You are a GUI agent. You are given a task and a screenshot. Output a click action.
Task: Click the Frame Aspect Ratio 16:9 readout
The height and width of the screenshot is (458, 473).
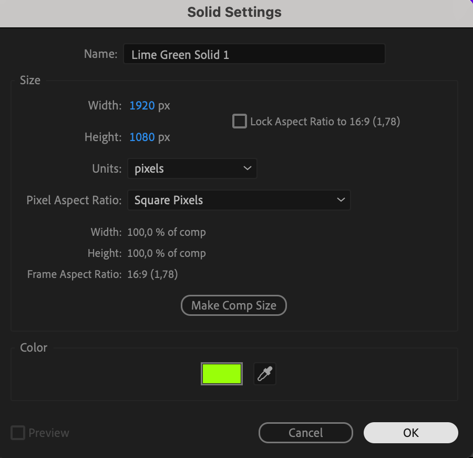point(152,274)
